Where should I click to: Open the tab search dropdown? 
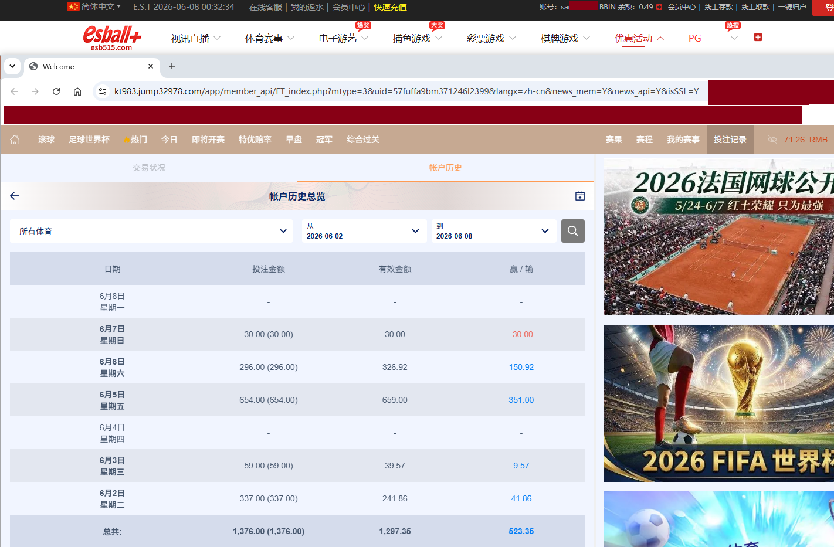pyautogui.click(x=12, y=66)
